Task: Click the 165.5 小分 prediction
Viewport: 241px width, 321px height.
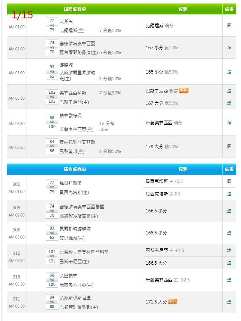Action: click(x=156, y=233)
